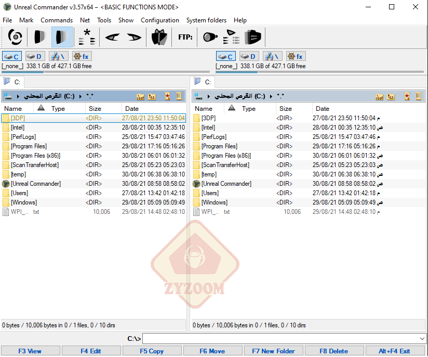Open the command line history dropdown arrow
Viewport: 428px width, 357px height.
tap(422, 339)
